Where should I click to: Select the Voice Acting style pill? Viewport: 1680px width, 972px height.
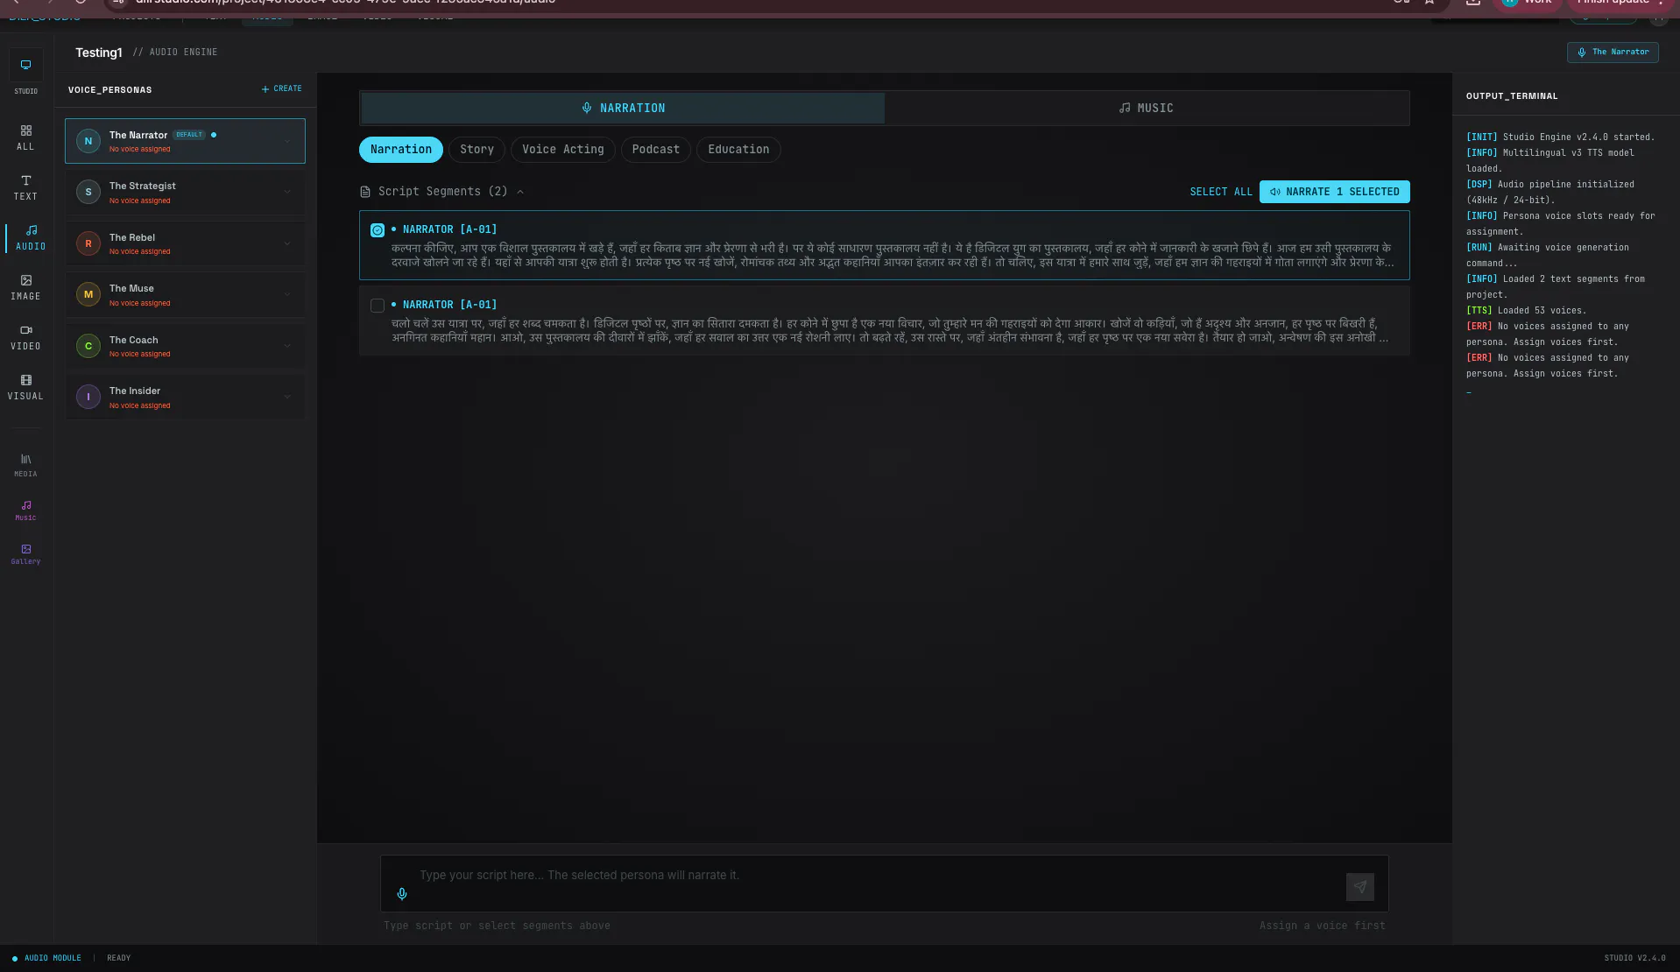563,150
